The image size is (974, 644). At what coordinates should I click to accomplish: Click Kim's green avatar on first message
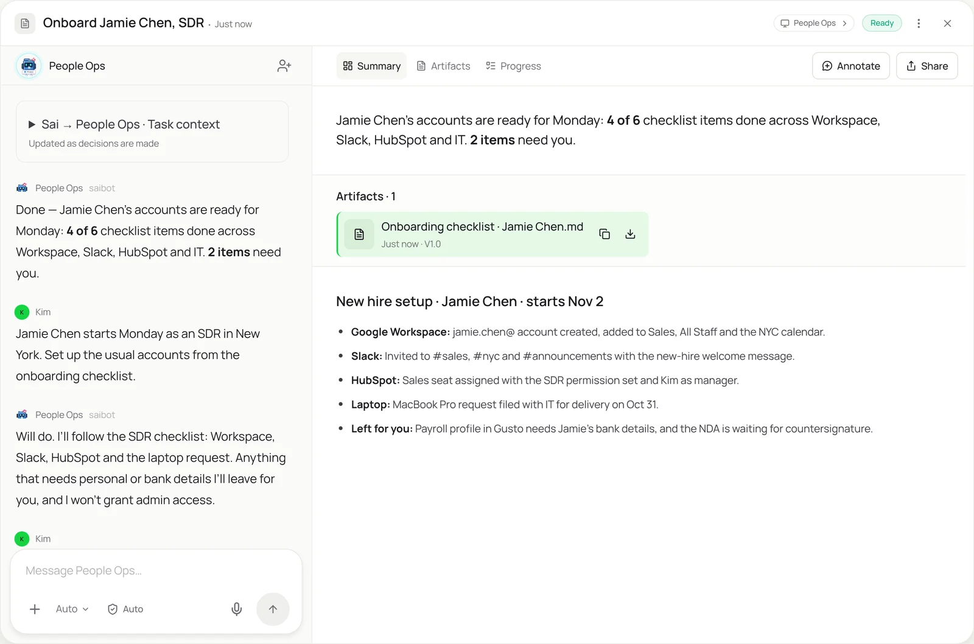click(22, 312)
